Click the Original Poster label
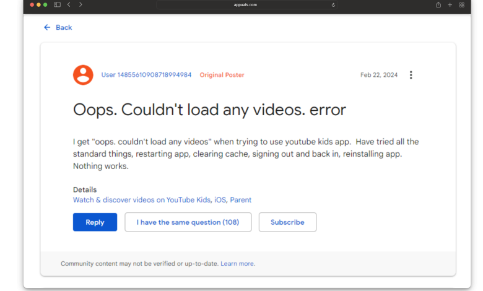This screenshot has width=483, height=291. click(x=222, y=75)
